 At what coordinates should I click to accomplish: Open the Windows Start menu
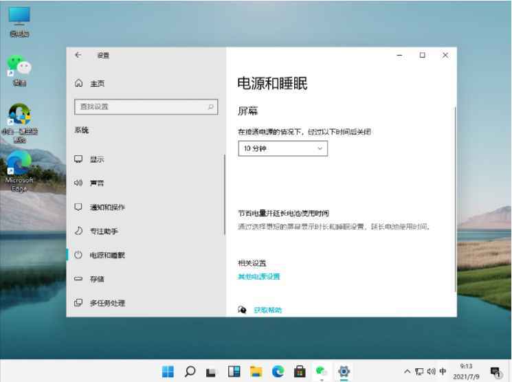tap(168, 372)
